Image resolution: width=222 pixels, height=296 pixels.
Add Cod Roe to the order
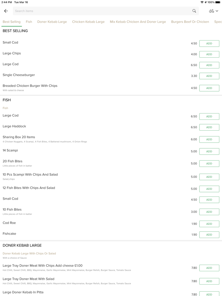point(209,224)
